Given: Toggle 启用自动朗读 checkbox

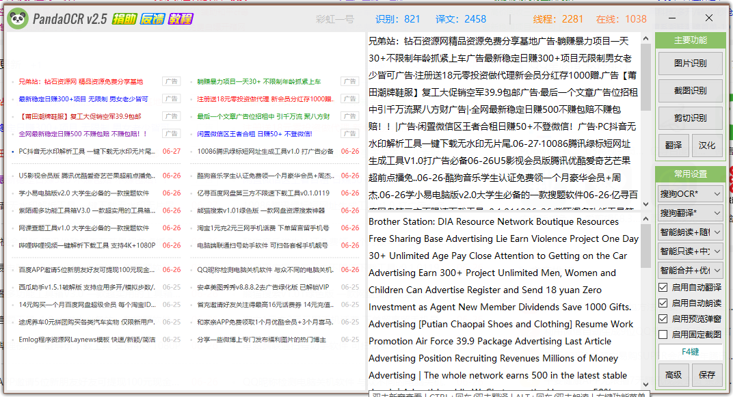Looking at the screenshot, I should tap(663, 303).
